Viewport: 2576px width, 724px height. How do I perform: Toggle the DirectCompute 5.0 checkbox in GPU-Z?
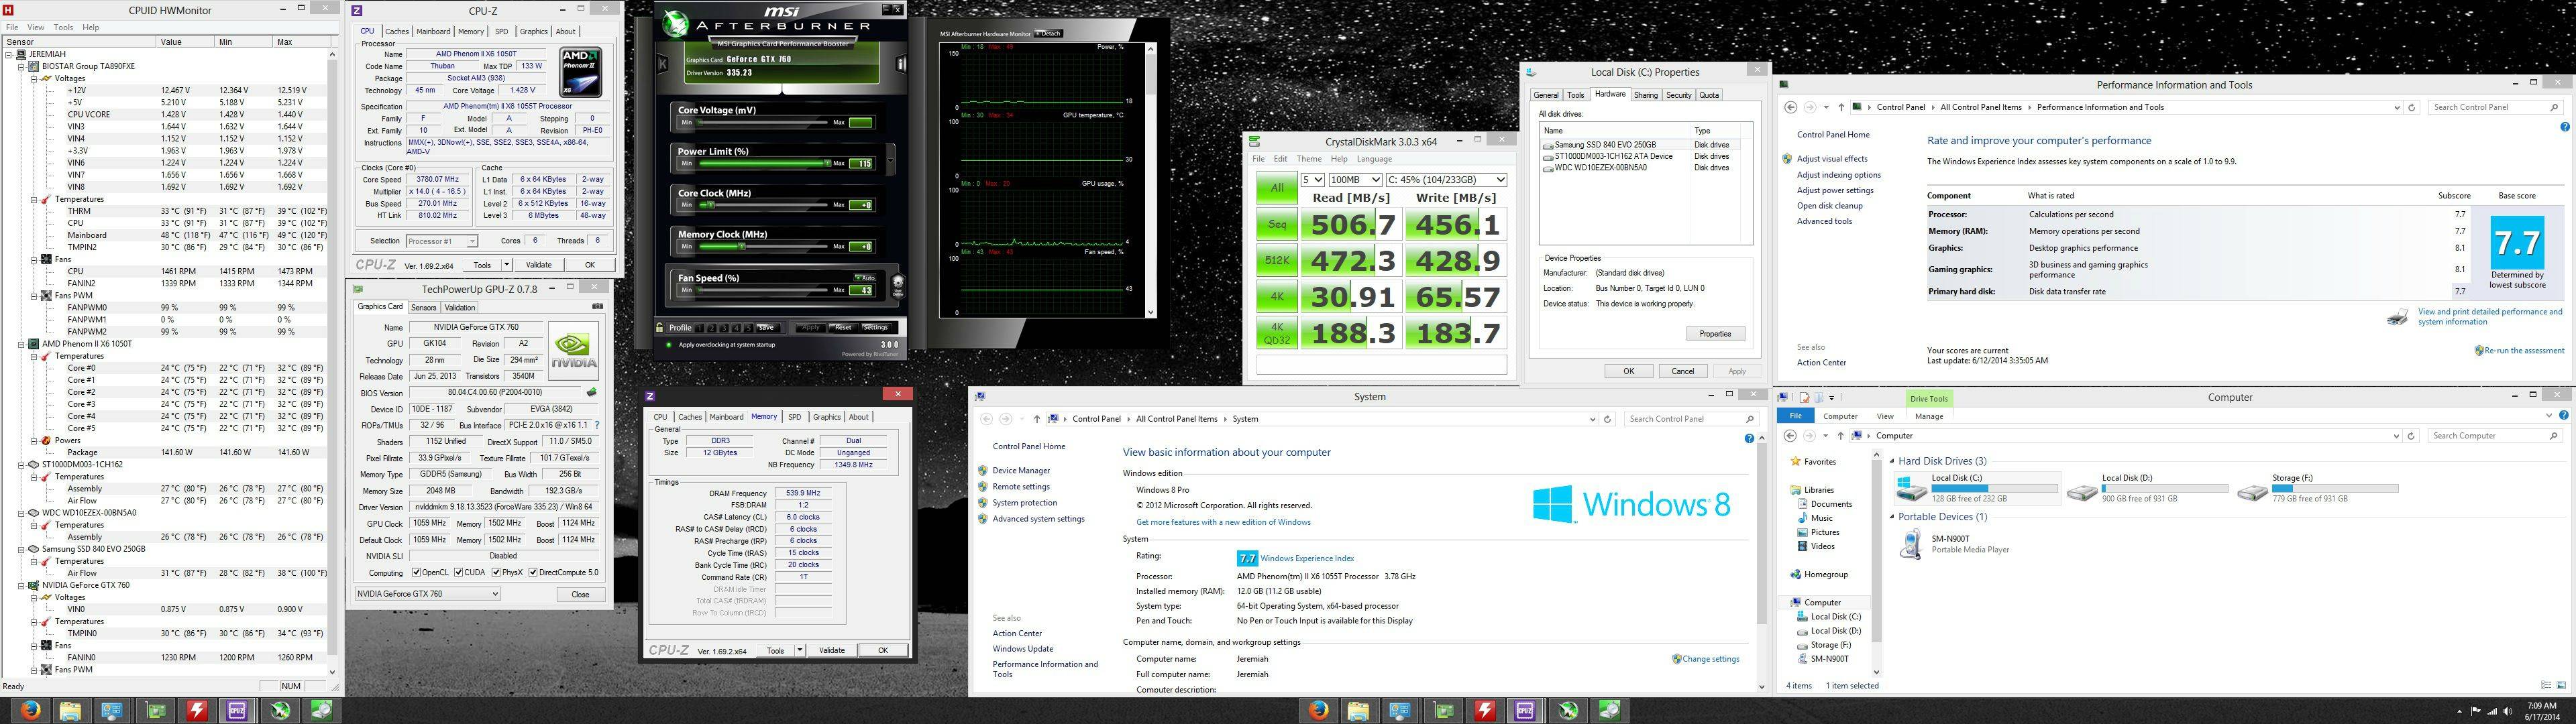(533, 573)
